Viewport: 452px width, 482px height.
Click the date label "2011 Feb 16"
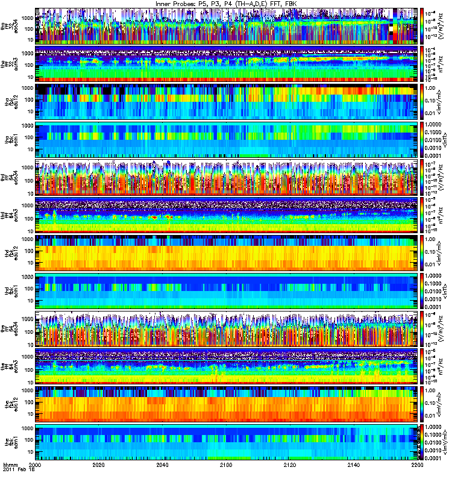(x=19, y=470)
